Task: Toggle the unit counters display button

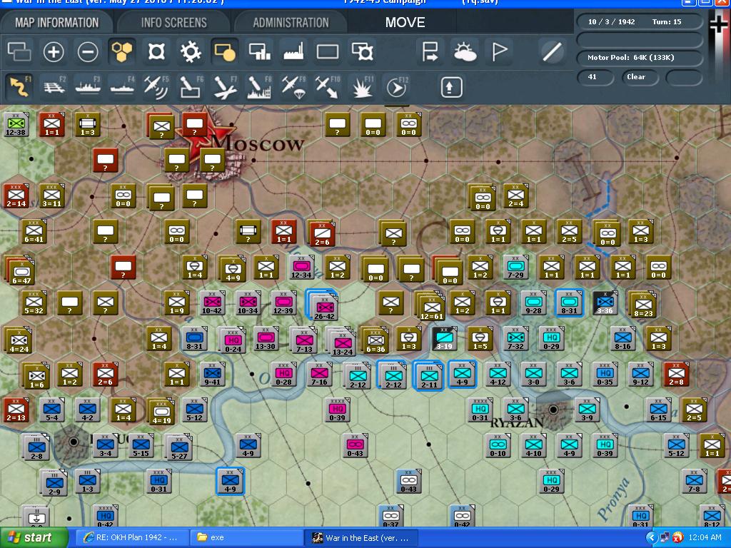Action: point(225,51)
